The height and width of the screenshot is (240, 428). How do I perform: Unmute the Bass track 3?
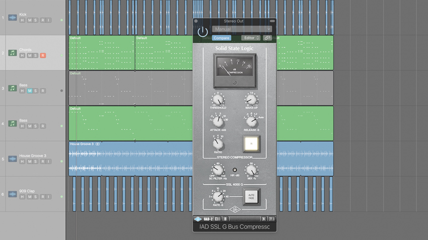pyautogui.click(x=30, y=91)
